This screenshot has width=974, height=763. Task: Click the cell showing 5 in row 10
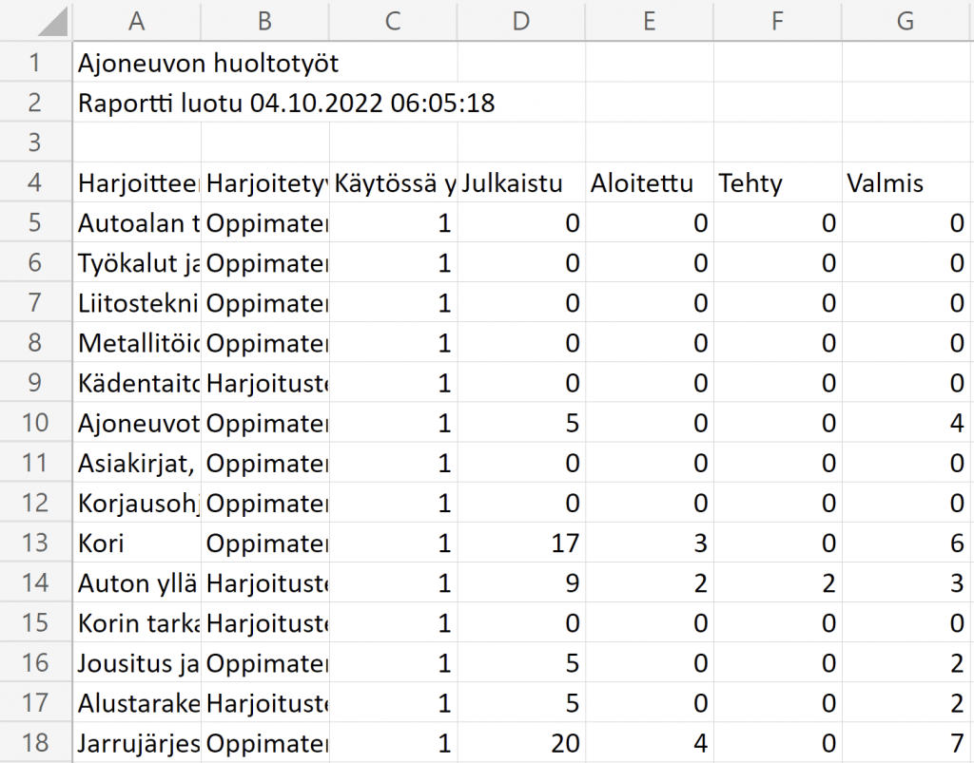520,423
